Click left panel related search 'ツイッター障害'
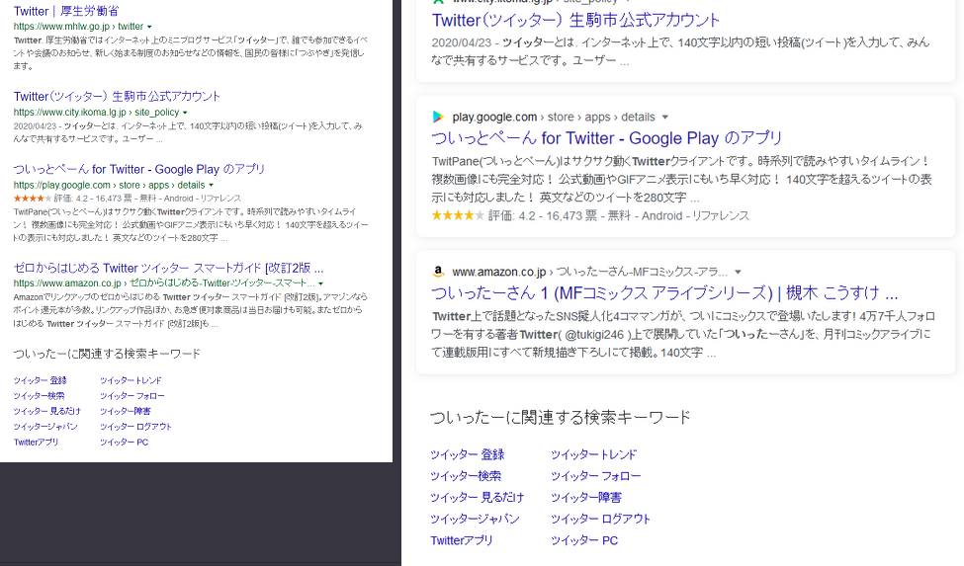Image resolution: width=964 pixels, height=566 pixels. tap(125, 411)
